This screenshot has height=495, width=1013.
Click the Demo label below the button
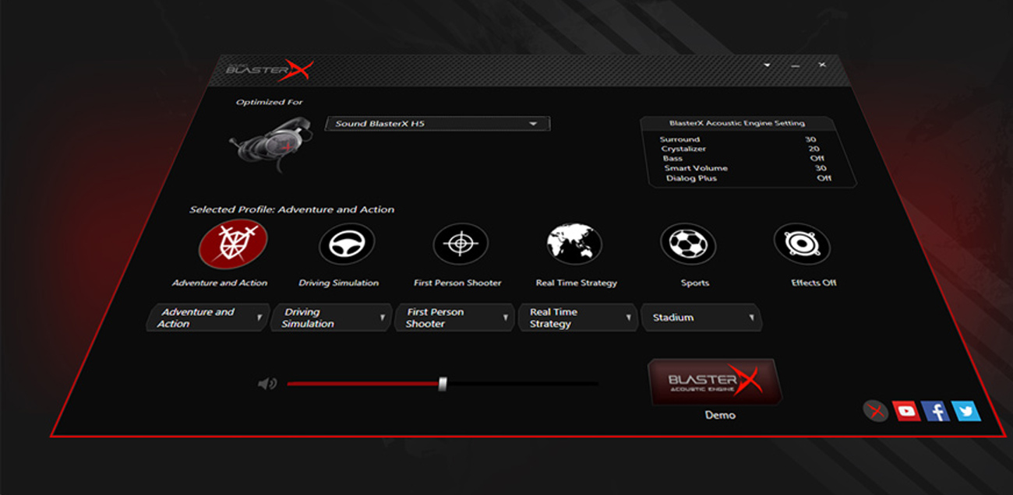[720, 416]
